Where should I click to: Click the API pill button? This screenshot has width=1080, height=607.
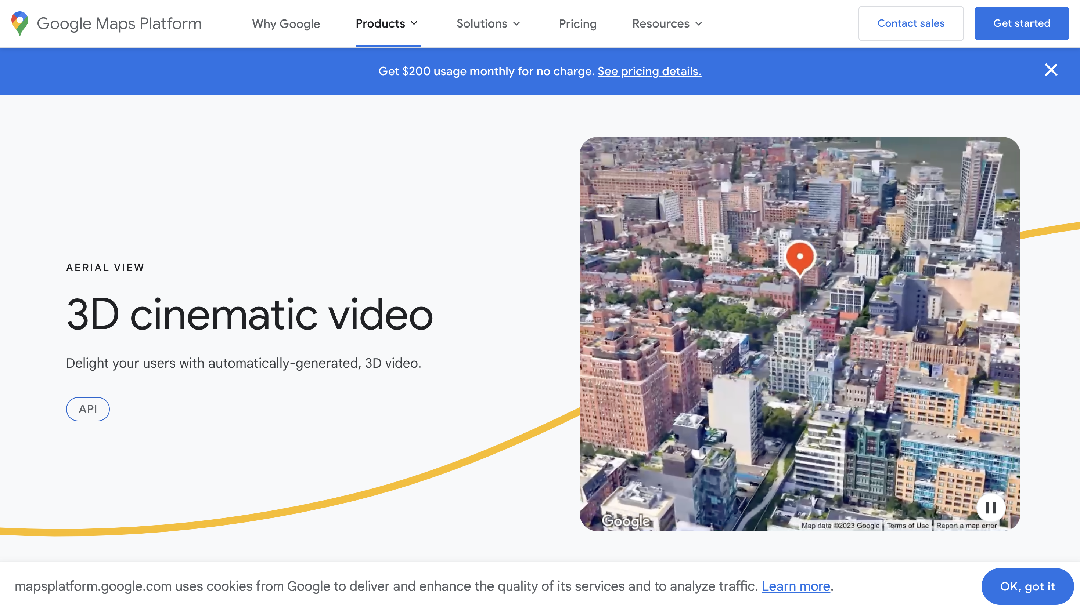[88, 409]
